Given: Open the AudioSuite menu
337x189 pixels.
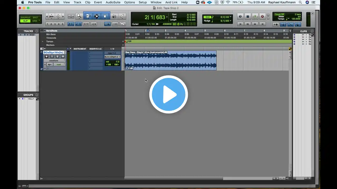Looking at the screenshot, I should click(x=113, y=2).
